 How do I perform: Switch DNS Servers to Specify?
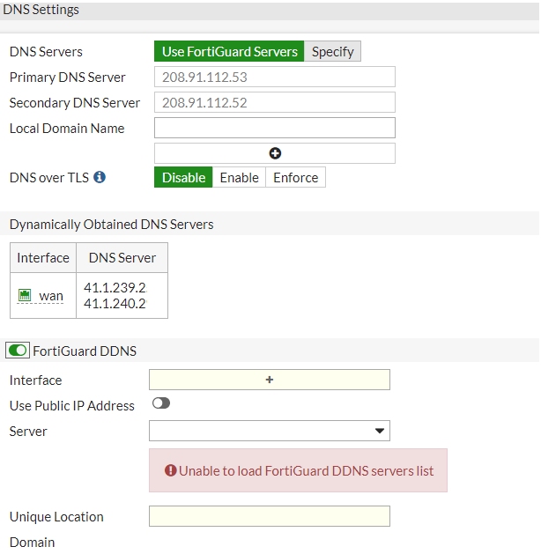click(x=332, y=51)
